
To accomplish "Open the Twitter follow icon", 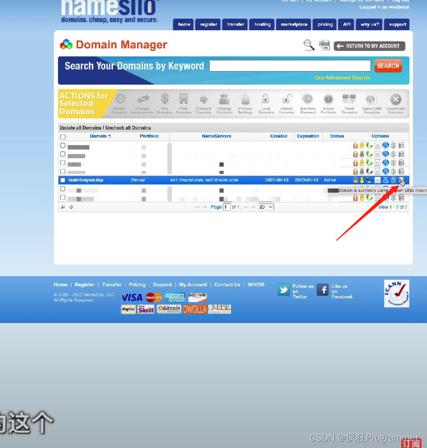I will point(284,290).
